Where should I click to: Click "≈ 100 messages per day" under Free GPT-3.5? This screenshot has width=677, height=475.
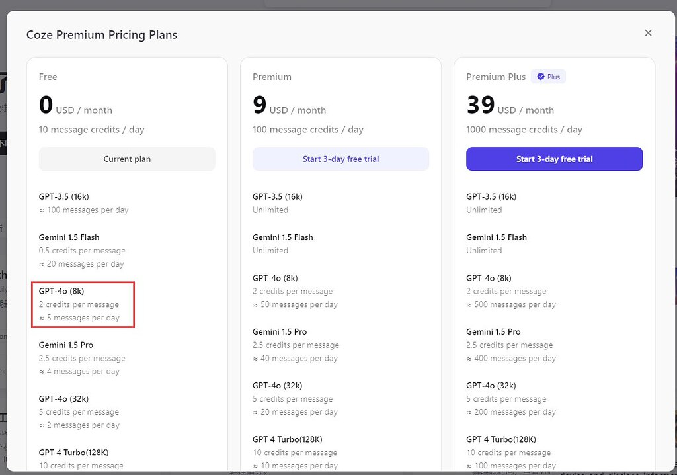tap(84, 210)
